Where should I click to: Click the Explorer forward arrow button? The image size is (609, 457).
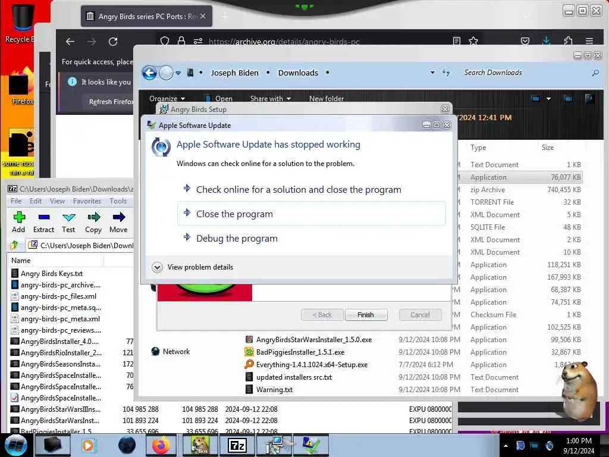click(x=167, y=73)
